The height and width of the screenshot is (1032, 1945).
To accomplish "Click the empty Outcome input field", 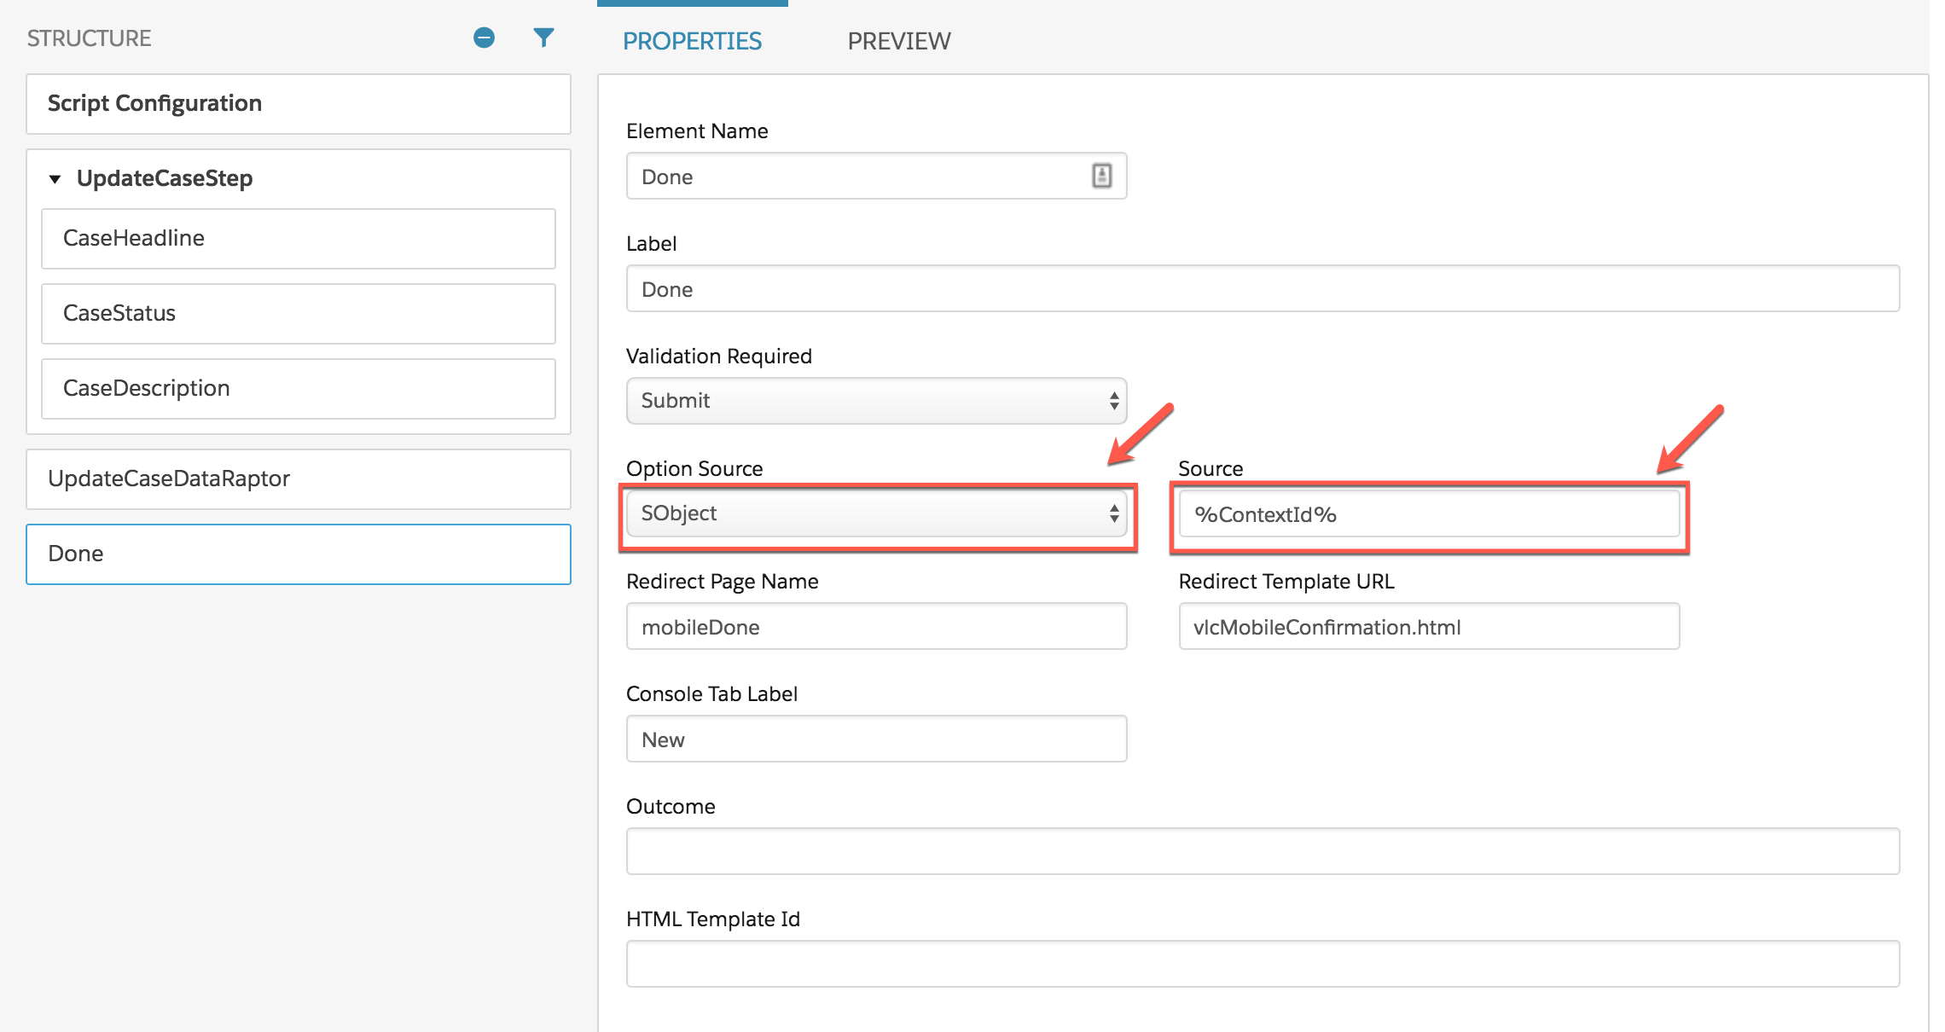I will (1263, 851).
